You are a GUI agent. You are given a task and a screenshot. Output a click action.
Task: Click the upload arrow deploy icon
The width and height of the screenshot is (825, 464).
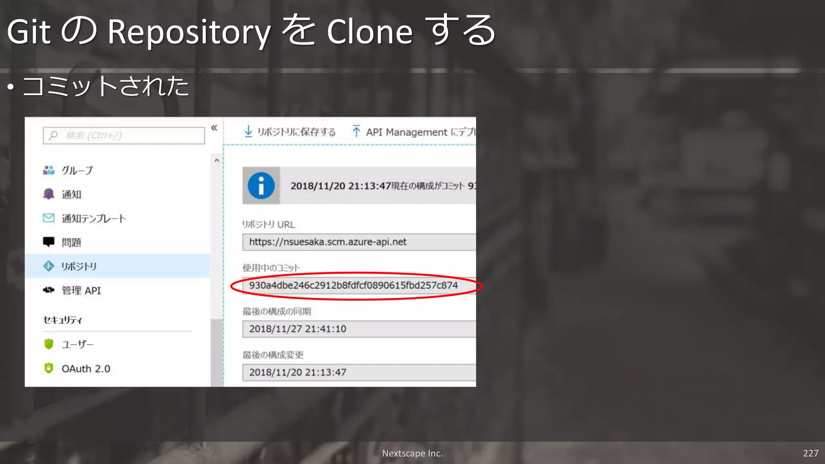tap(356, 131)
